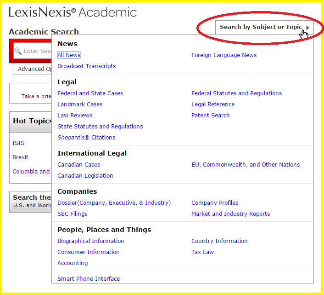Click the Academic Search heading
324x295 pixels.
(x=44, y=31)
